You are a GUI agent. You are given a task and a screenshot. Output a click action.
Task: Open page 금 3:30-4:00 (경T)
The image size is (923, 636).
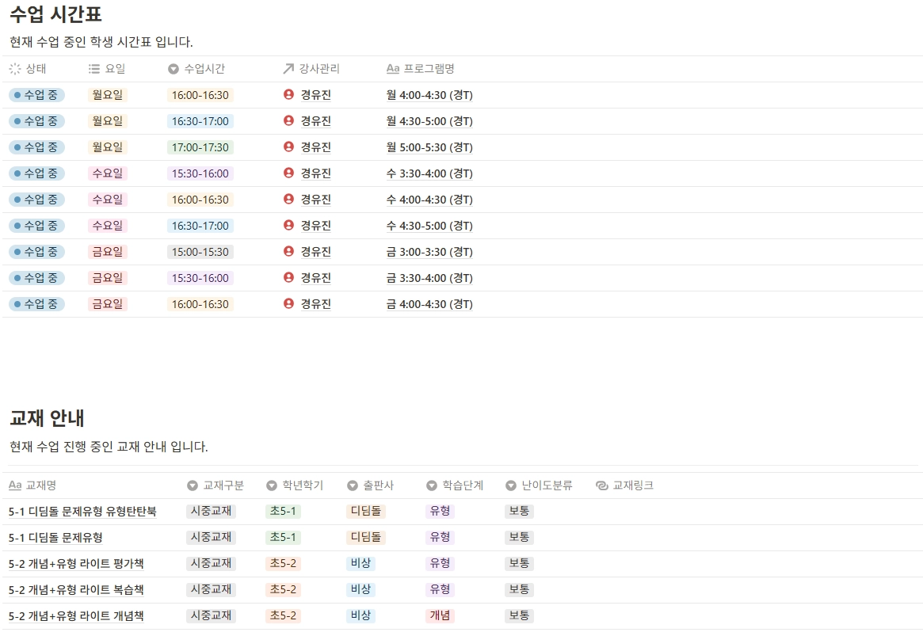429,278
